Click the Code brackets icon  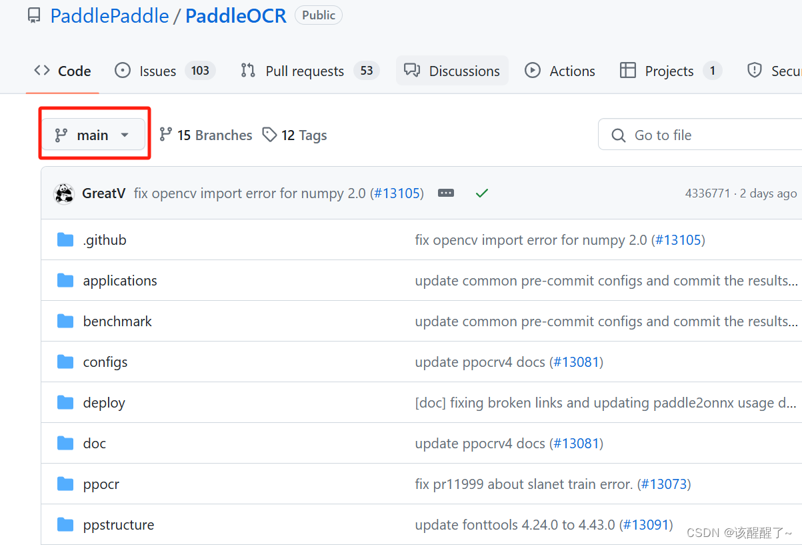pos(42,70)
